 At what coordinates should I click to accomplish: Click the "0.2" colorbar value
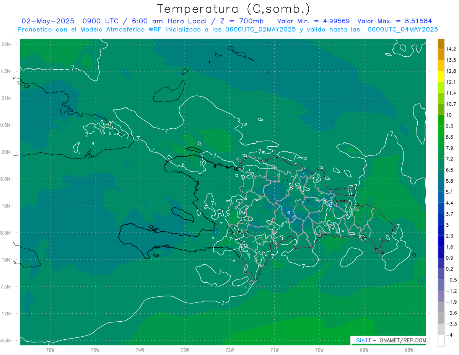coord(450,269)
